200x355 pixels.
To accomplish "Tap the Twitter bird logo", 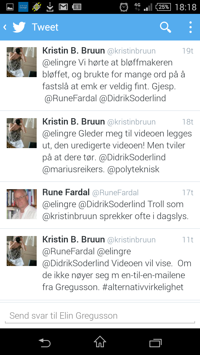I will (19, 27).
